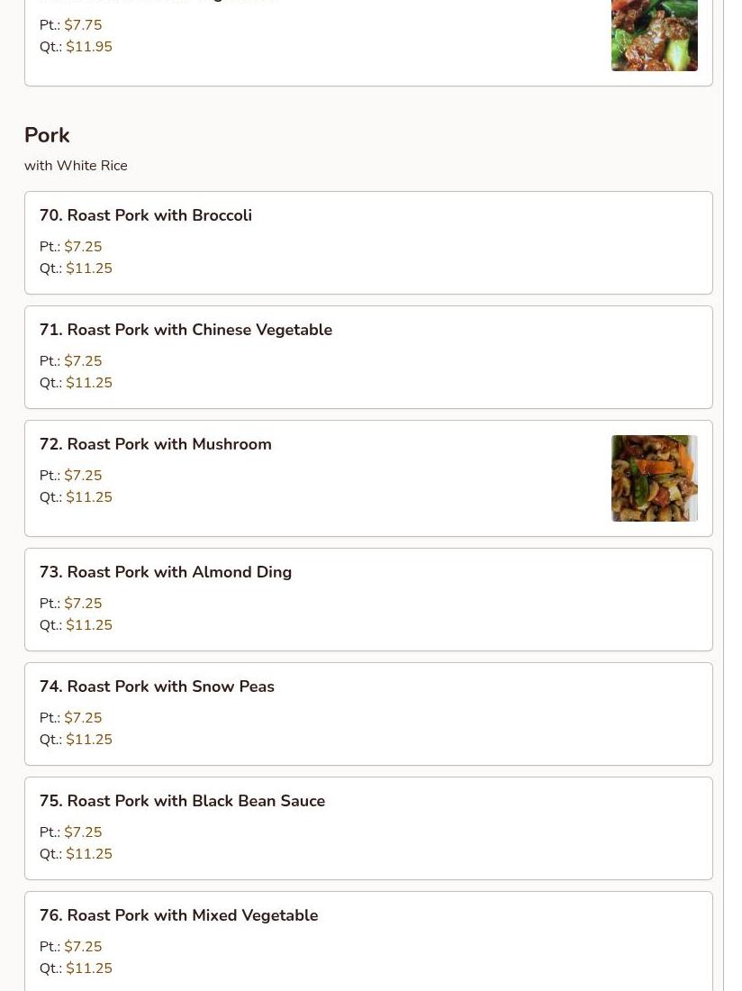Open 74. Roast Pork with Snow Peas
The height and width of the screenshot is (991, 742).
157,686
